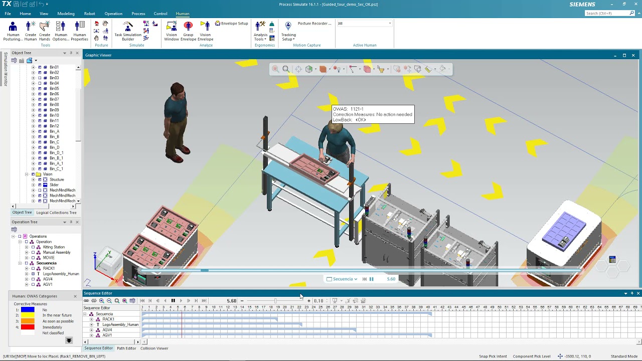Pause the sequence simulation
This screenshot has height=361, width=642.
click(173, 301)
